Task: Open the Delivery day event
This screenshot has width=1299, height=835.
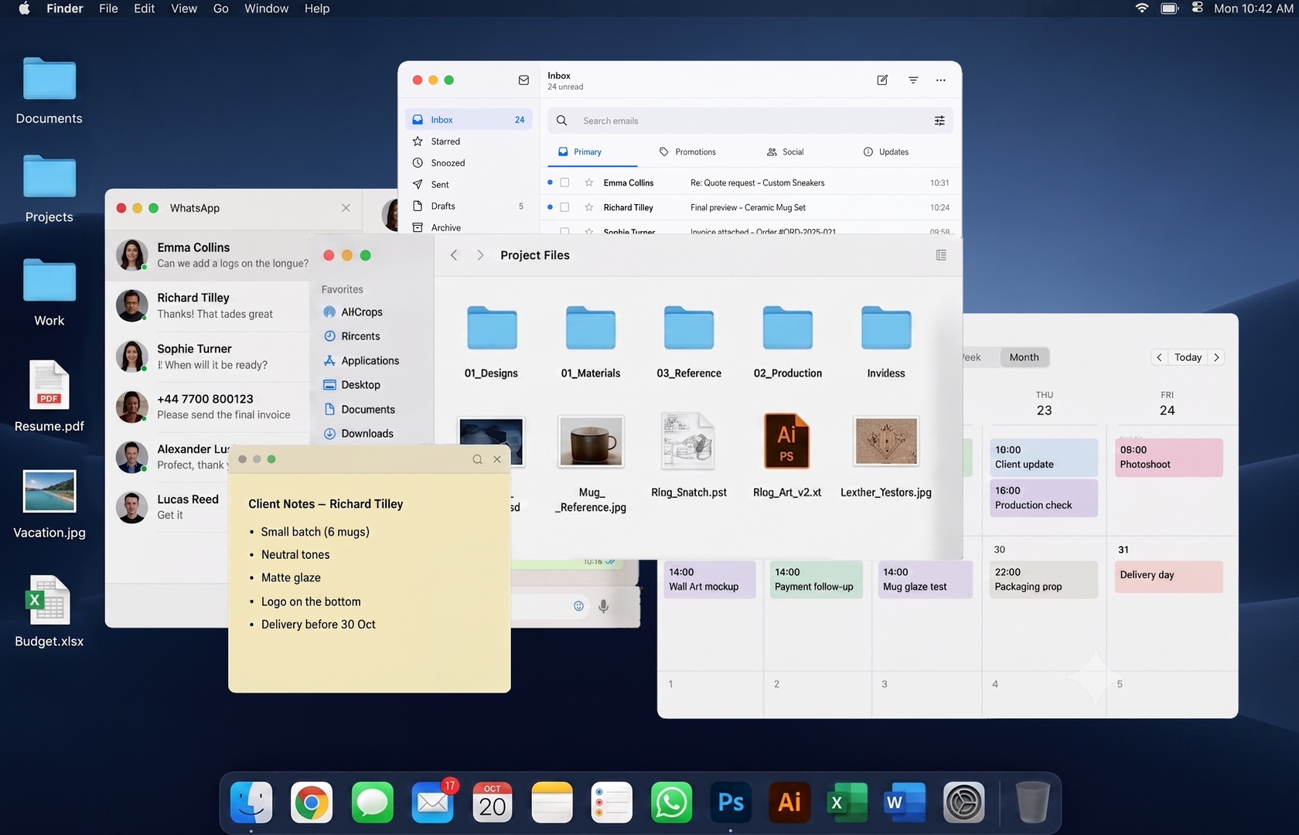Action: click(1169, 577)
